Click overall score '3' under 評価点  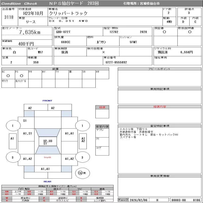pos(189,13)
